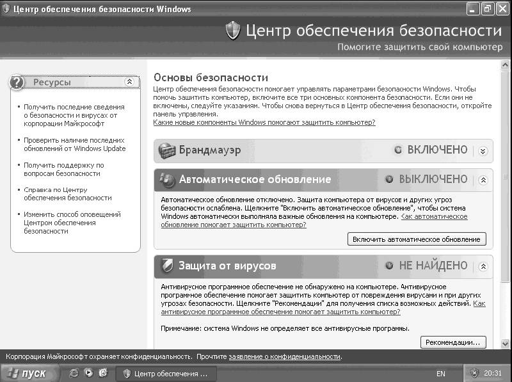This screenshot has width=512, height=382.
Task: Click the security alert tray icon
Action: [474, 373]
